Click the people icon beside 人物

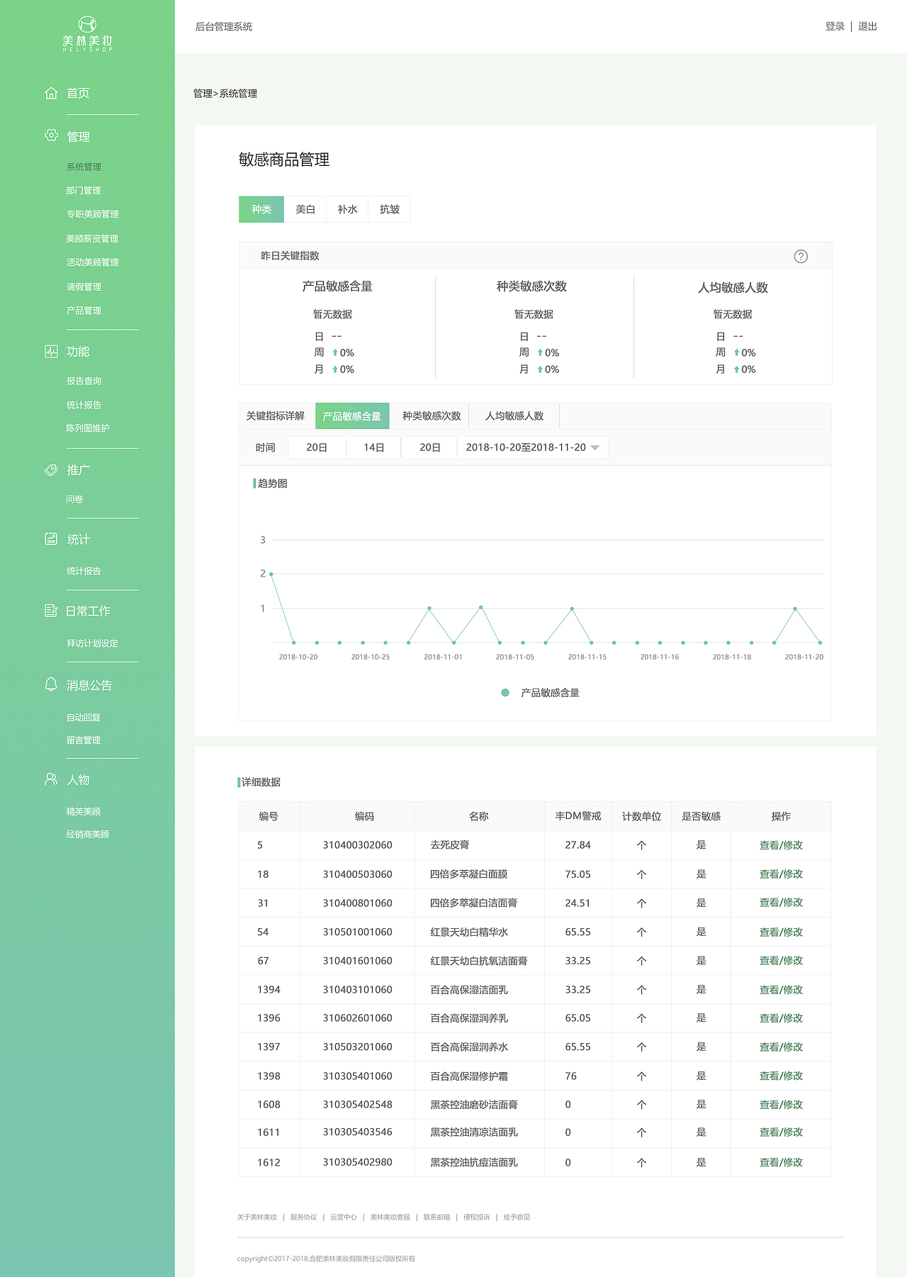(x=51, y=779)
